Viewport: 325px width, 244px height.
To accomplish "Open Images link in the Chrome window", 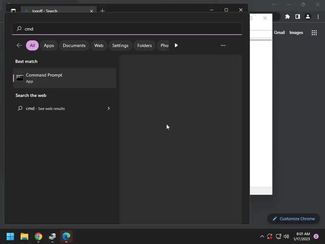I will click(x=296, y=33).
